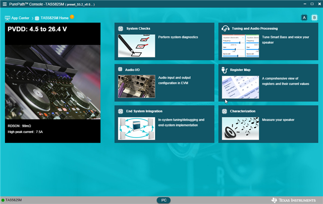Click 'RDSON : 90mΩ' specification text
The image size is (323, 204).
19,126
